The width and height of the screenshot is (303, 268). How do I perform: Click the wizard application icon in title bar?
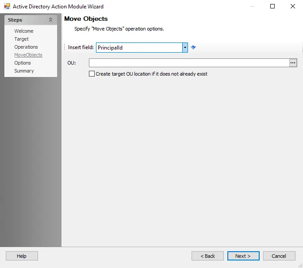pyautogui.click(x=7, y=6)
